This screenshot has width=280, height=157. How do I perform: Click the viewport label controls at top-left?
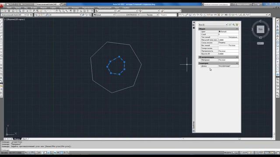coord(14,19)
